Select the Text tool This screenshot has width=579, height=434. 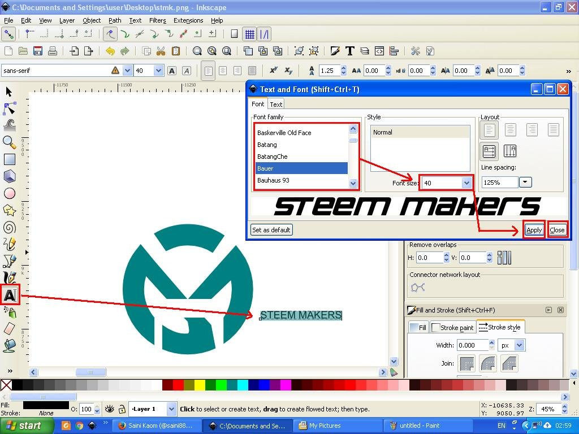pos(10,295)
